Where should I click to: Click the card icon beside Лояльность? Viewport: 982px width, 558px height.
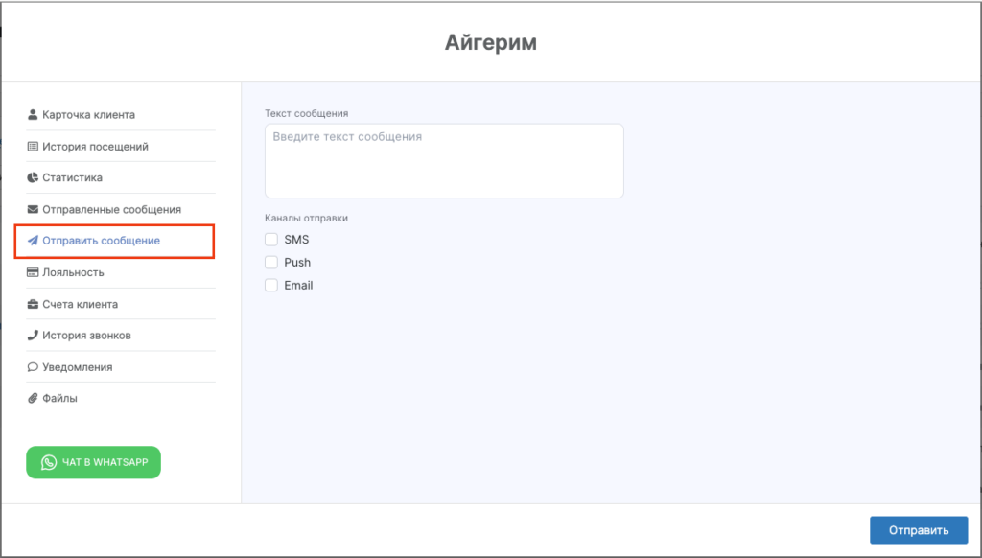coord(33,272)
